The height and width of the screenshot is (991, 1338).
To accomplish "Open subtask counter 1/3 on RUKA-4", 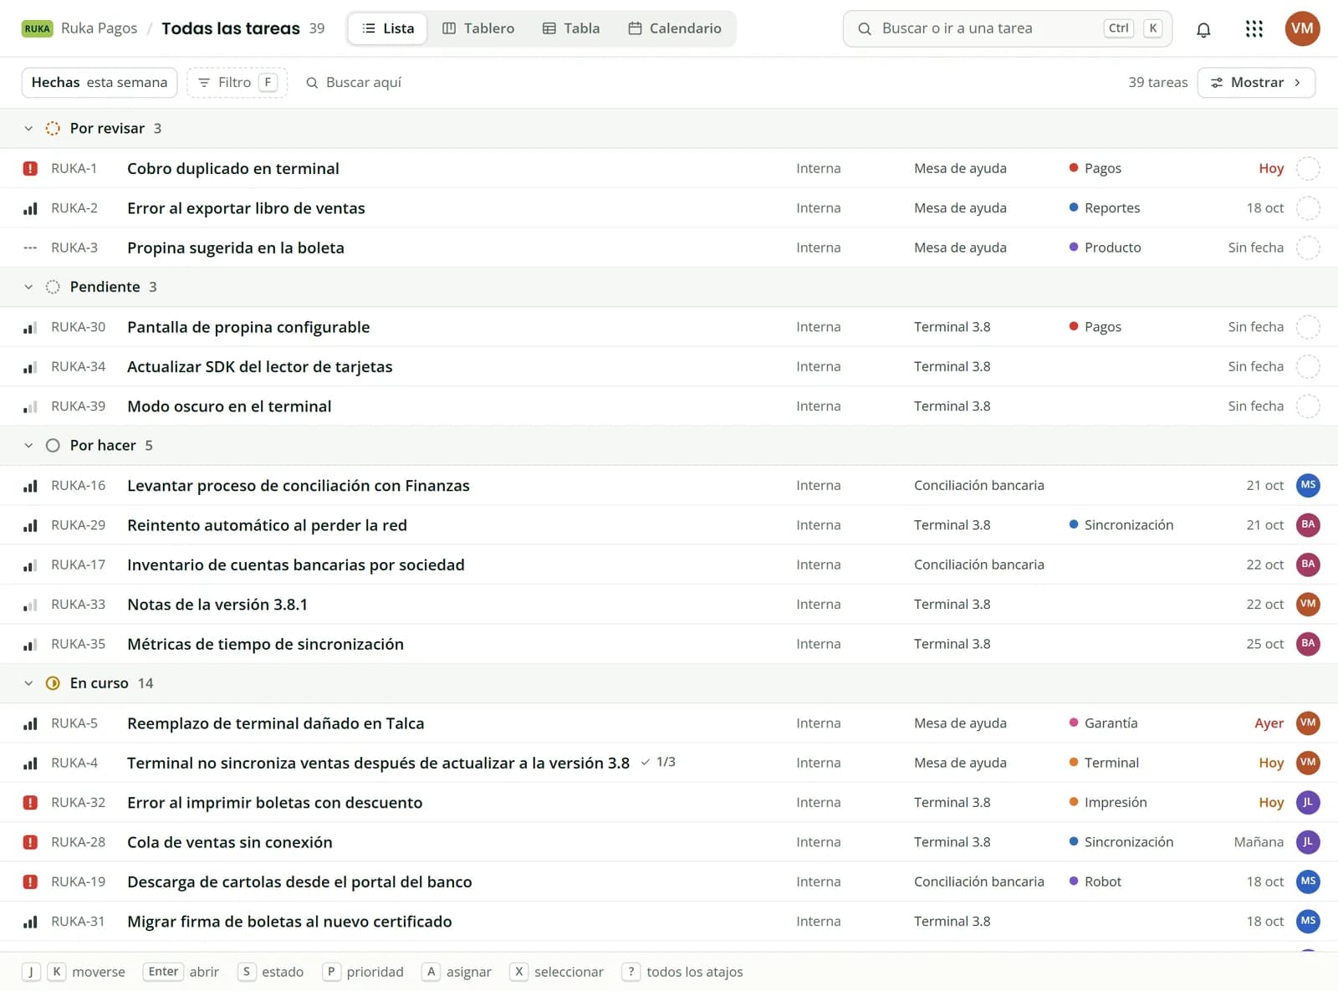I will [x=658, y=762].
